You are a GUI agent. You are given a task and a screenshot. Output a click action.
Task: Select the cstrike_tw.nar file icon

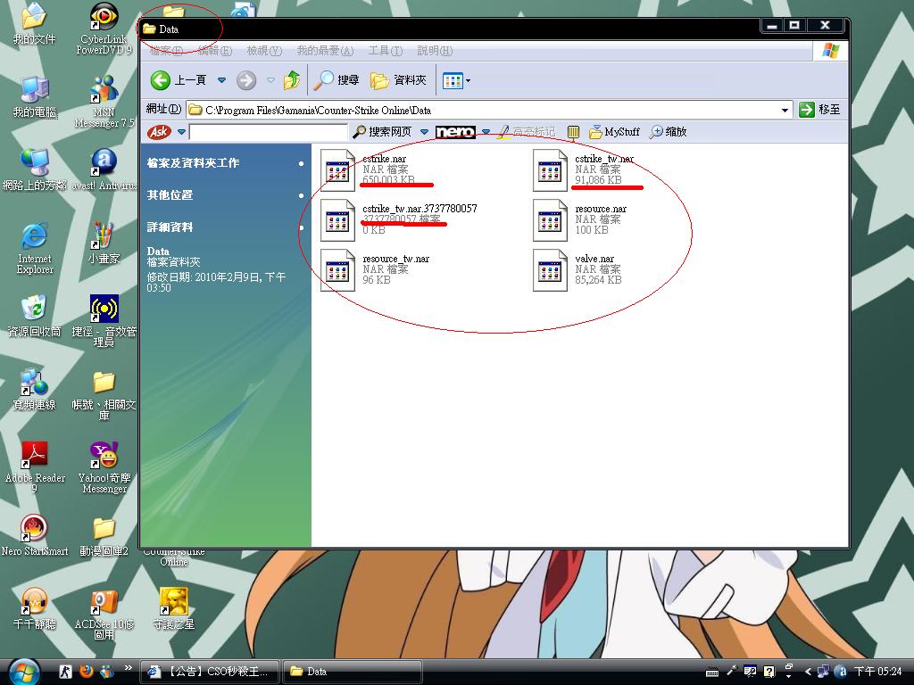[x=550, y=170]
